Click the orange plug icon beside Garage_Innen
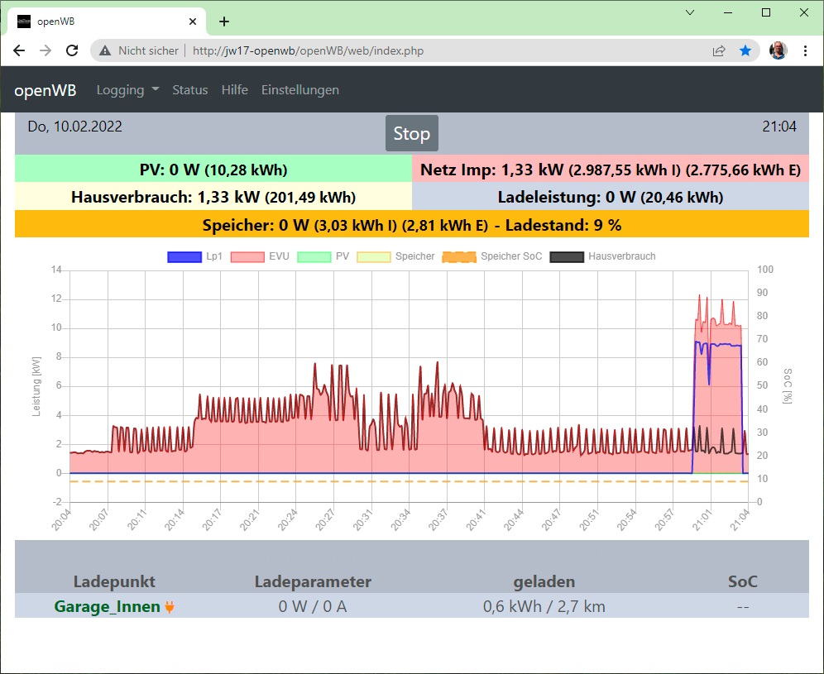Viewport: 824px width, 674px height. click(170, 607)
